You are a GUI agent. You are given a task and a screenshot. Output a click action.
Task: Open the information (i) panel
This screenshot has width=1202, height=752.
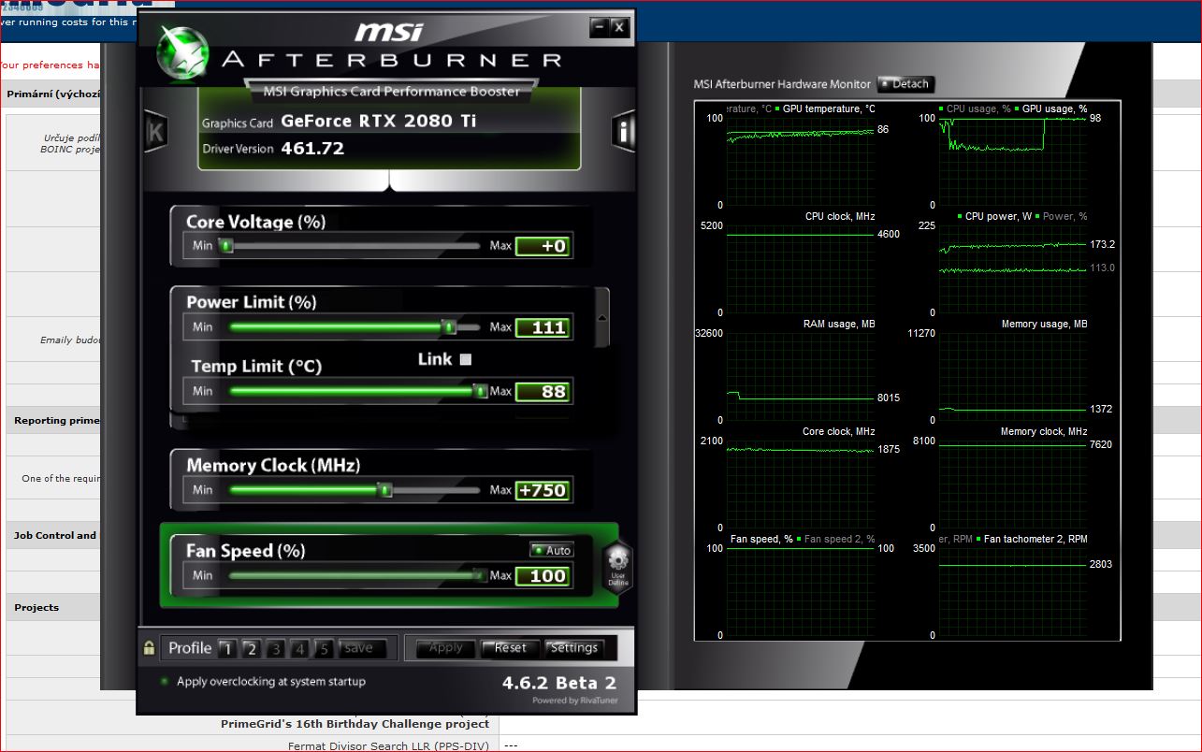tap(623, 132)
